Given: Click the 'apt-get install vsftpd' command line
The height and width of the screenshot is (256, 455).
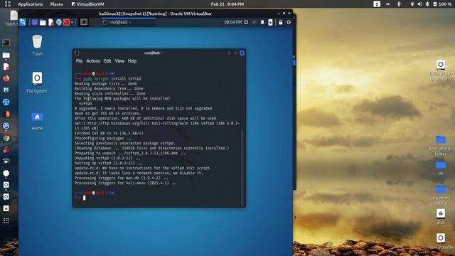Looking at the screenshot, I should [112, 79].
